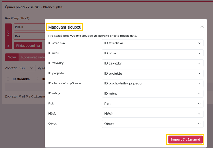Open the Obrat mapping dropdown
This screenshot has width=213, height=148.
pos(152,124)
